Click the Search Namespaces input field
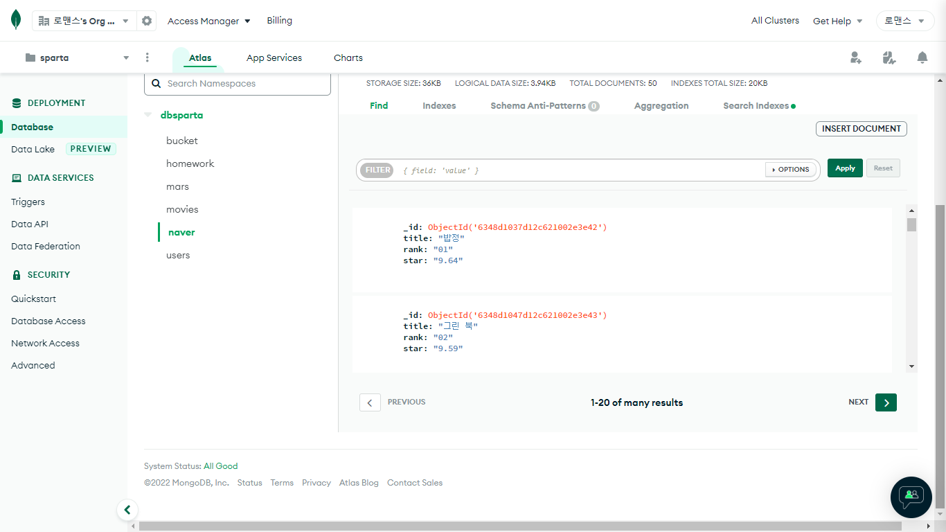 click(x=238, y=83)
